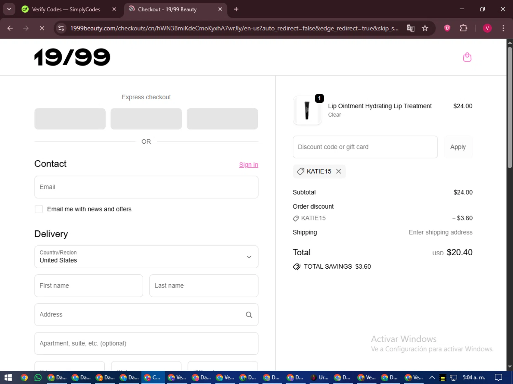
Task: Click the taskbar clock 5:04 a. m.
Action: [x=474, y=378]
